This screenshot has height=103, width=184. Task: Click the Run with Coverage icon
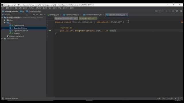click(170, 11)
